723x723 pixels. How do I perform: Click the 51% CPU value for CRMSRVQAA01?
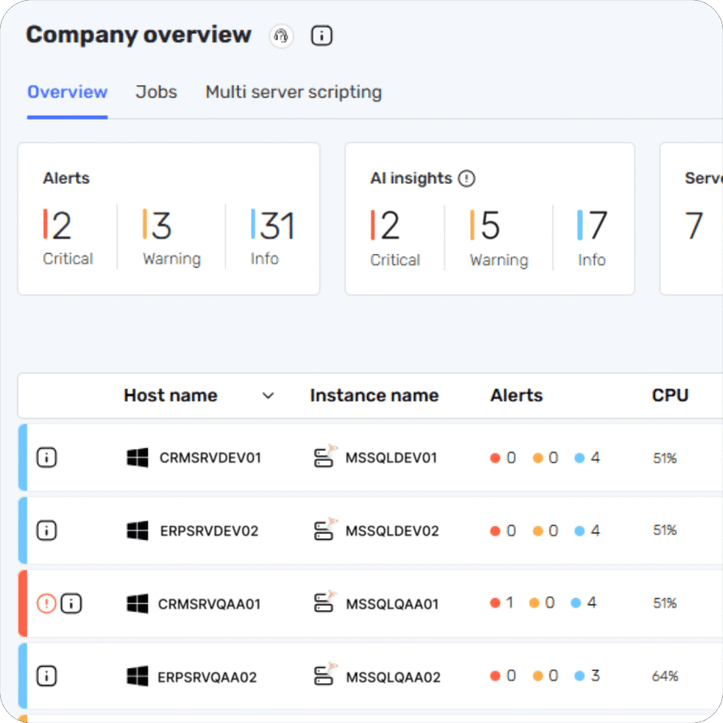pyautogui.click(x=664, y=603)
